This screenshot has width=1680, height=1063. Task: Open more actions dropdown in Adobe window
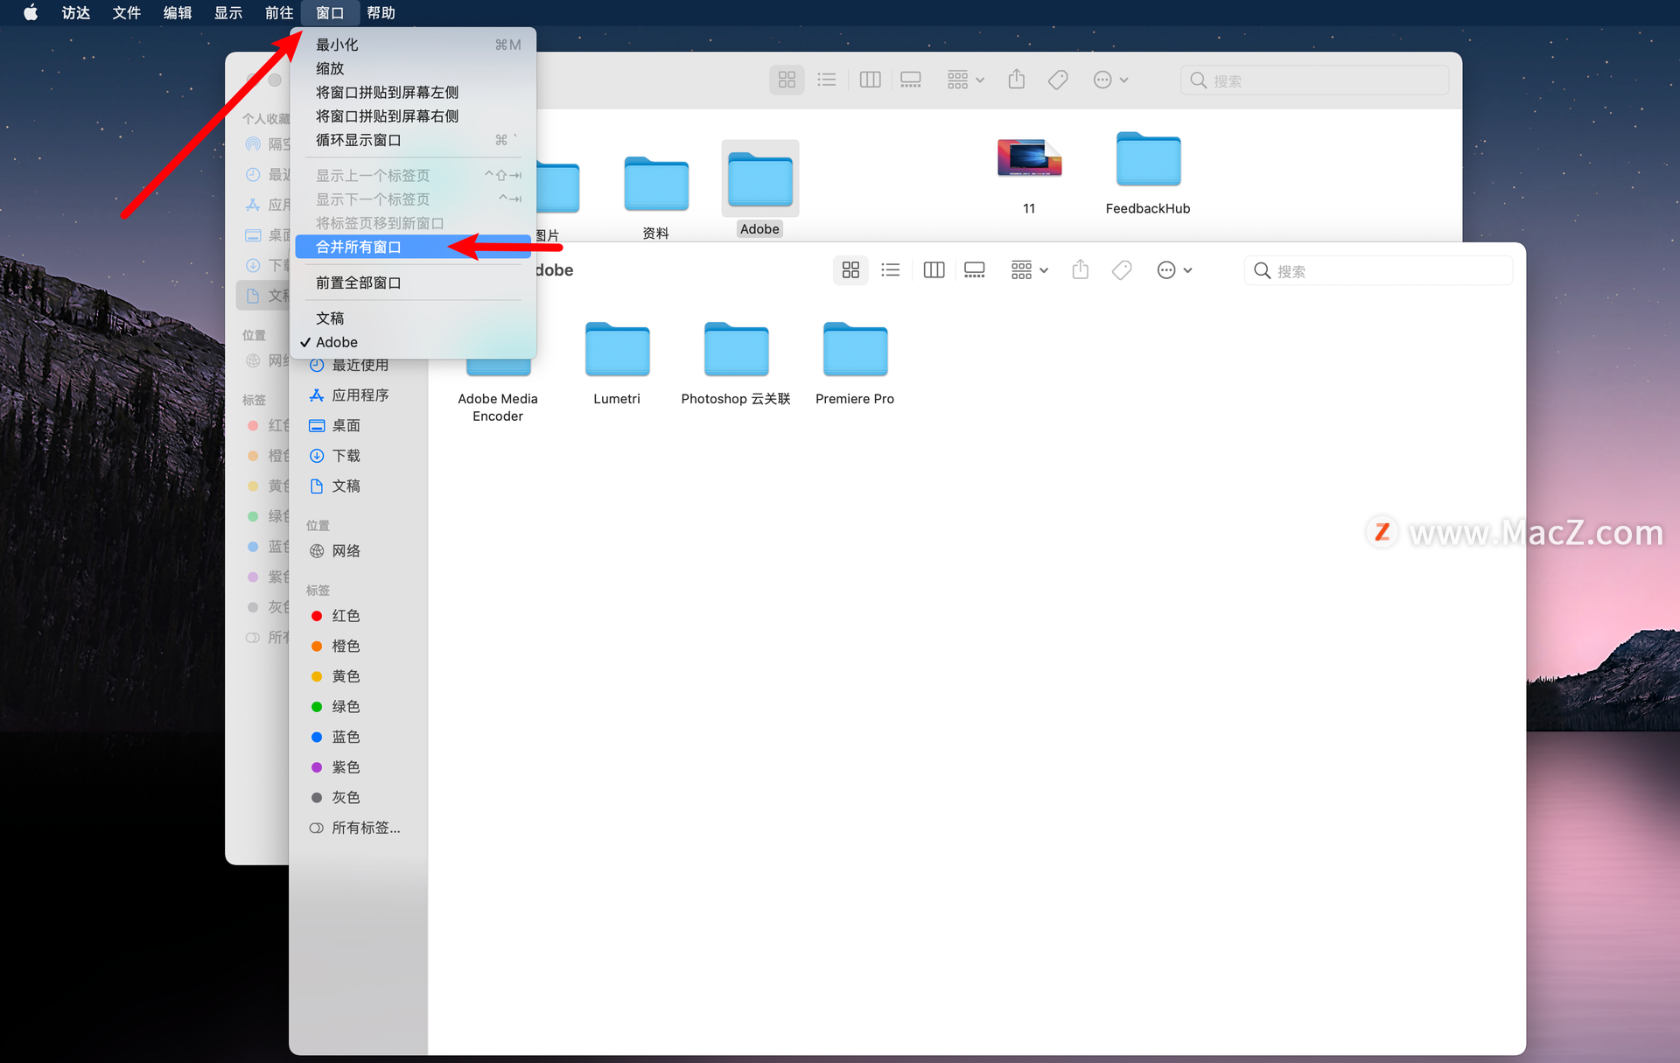click(1174, 269)
